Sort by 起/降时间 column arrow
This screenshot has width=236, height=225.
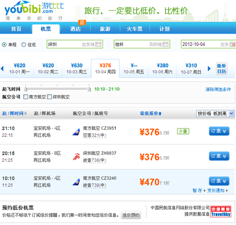pyautogui.click(x=26, y=113)
